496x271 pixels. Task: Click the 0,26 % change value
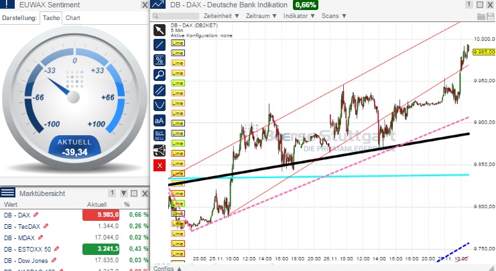point(139,226)
